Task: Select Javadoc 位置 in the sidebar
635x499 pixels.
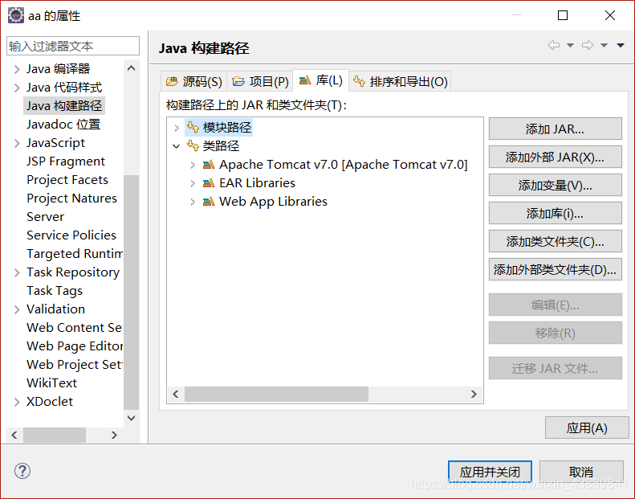Action: tap(63, 124)
